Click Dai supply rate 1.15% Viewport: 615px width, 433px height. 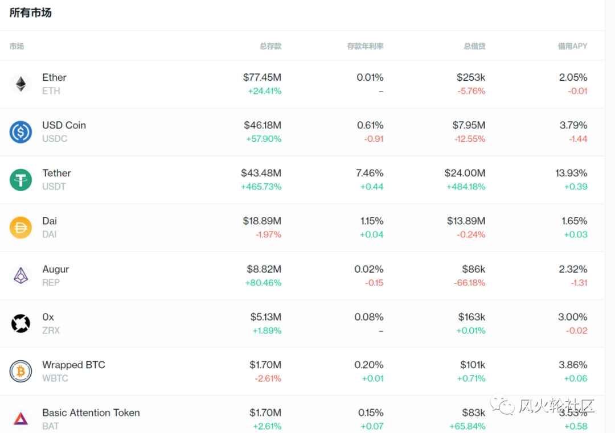(x=372, y=221)
